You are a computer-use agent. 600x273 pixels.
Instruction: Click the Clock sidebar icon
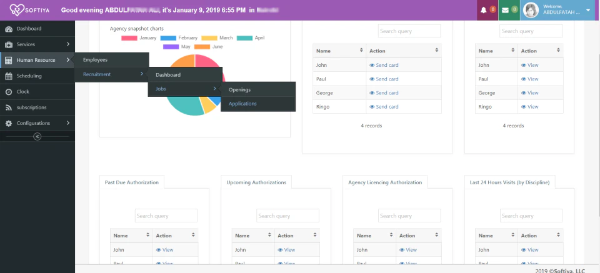click(9, 92)
